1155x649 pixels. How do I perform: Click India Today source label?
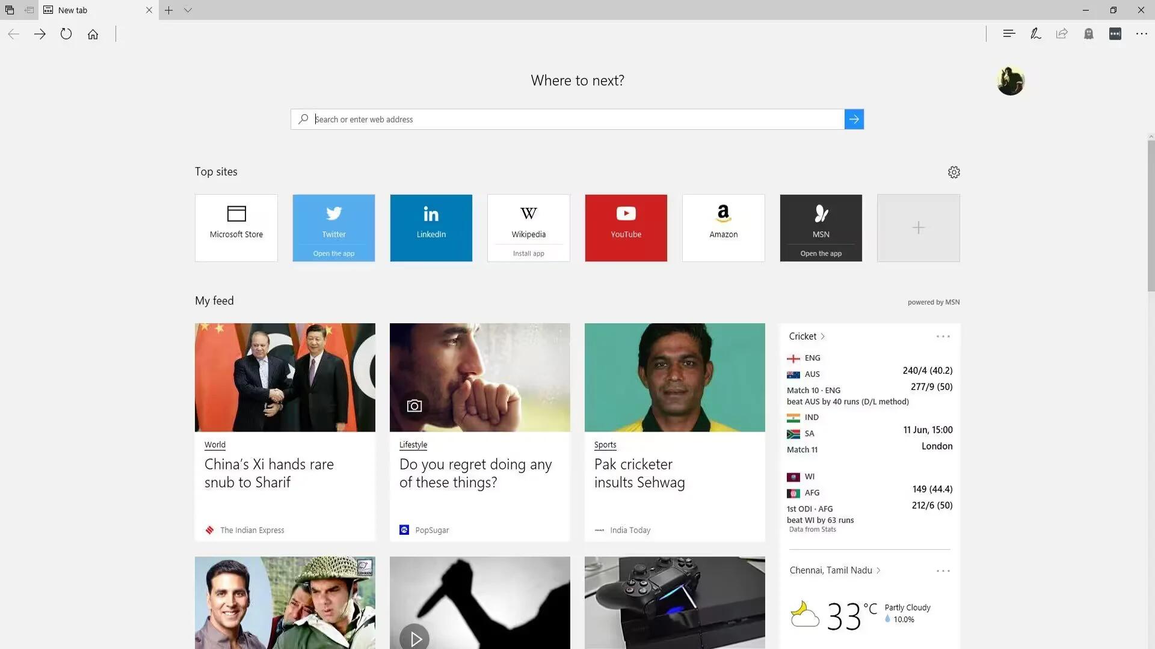[x=630, y=530]
